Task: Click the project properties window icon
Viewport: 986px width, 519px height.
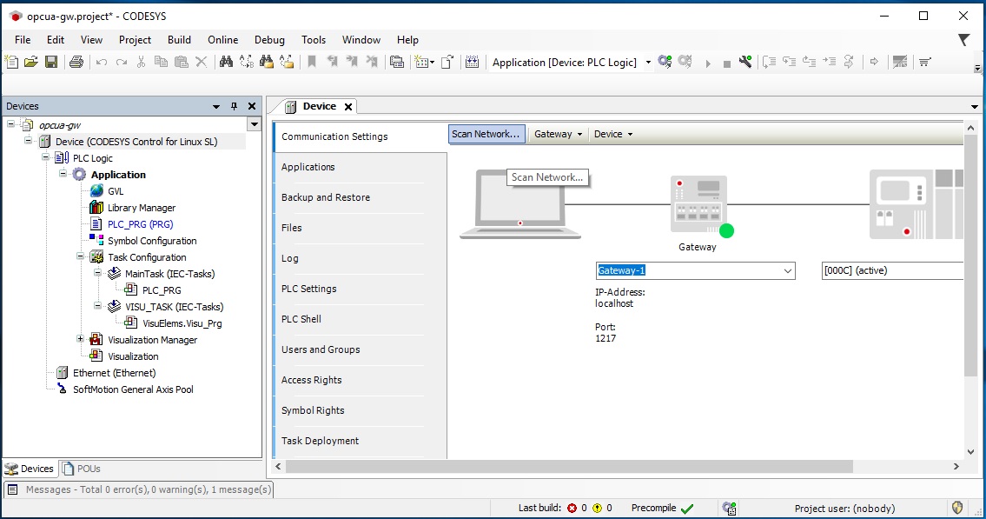Action: [397, 62]
